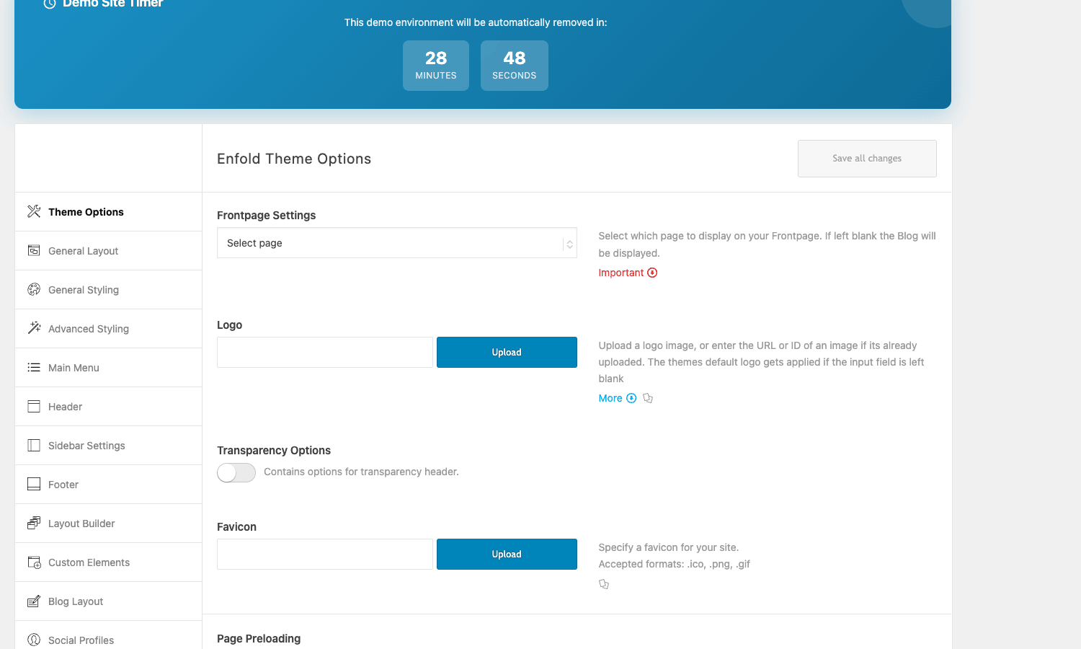Open the Header settings tab

(109, 407)
